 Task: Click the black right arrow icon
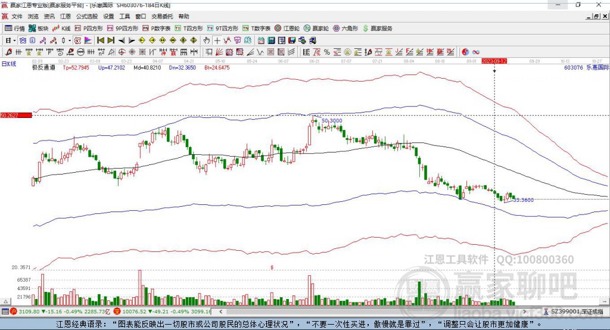click(132, 41)
